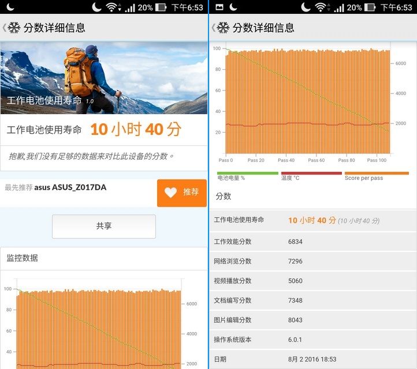Tap the signal bars icon in right status bar
Image resolution: width=417 pixels, height=369 pixels.
(x=339, y=8)
